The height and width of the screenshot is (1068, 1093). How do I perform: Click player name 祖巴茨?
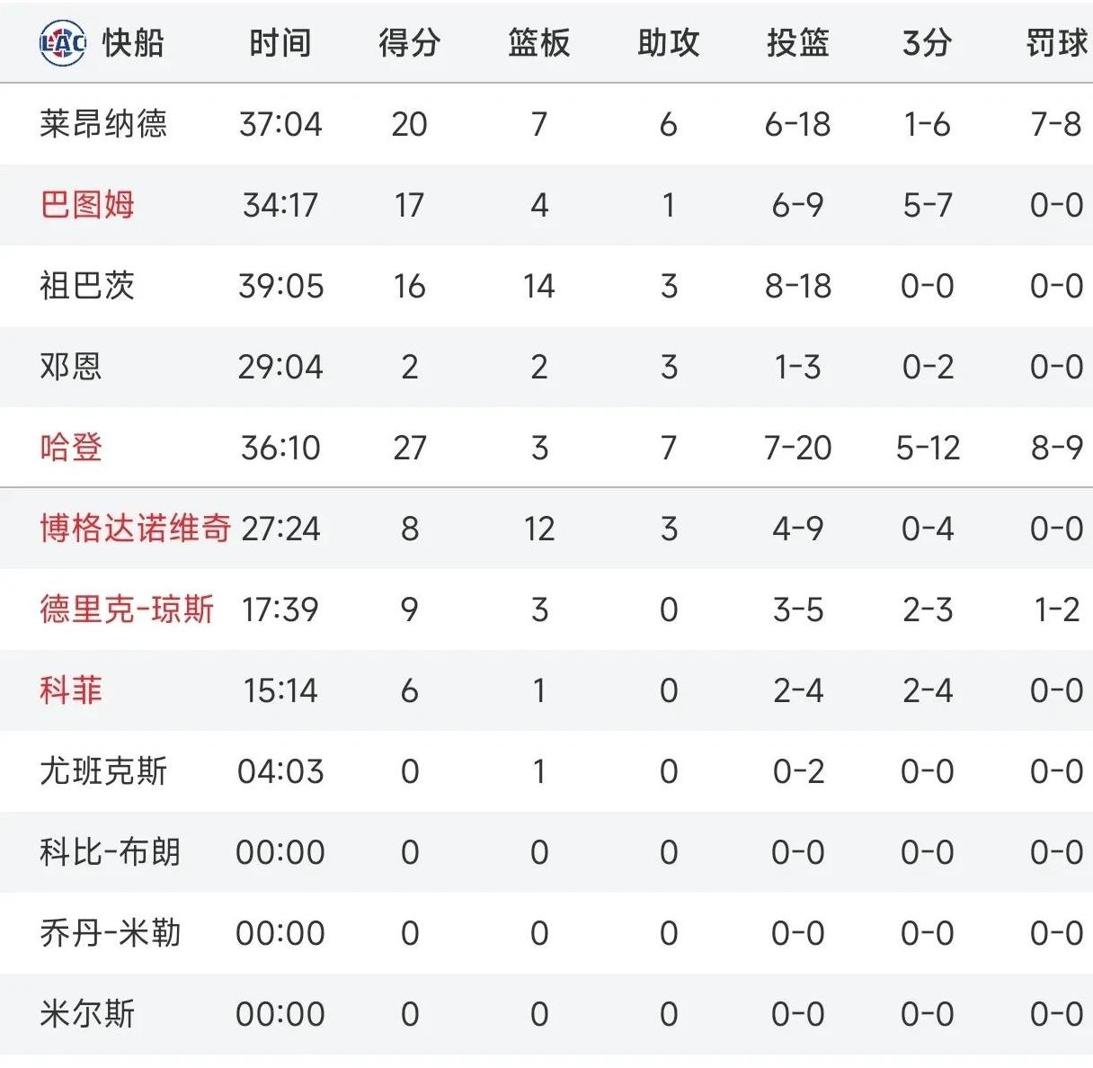click(x=87, y=285)
